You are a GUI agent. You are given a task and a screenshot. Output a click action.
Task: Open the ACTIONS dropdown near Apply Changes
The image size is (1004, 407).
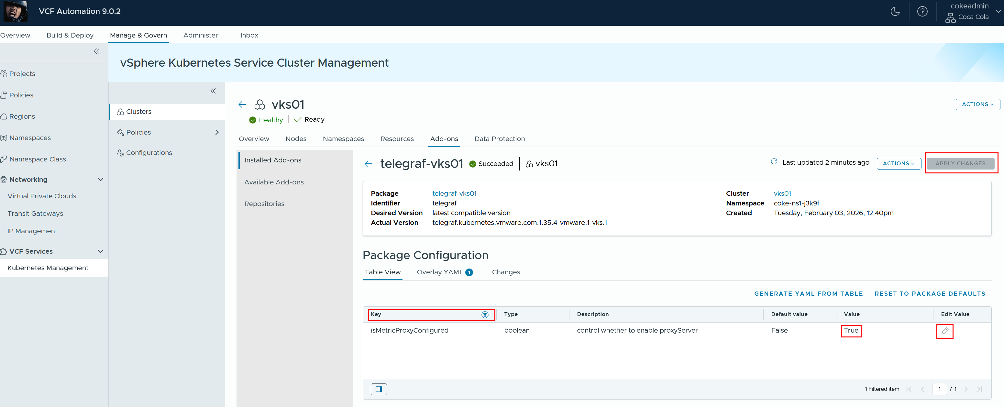click(x=899, y=163)
